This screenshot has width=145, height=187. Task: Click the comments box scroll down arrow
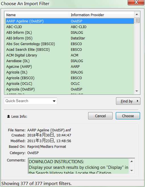point(132,171)
